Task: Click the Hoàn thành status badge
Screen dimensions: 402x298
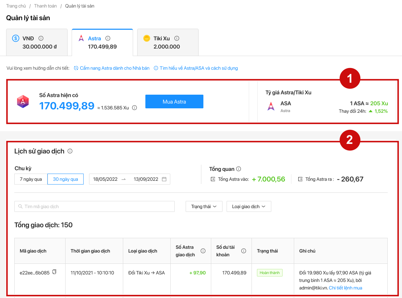Action: tap(270, 273)
